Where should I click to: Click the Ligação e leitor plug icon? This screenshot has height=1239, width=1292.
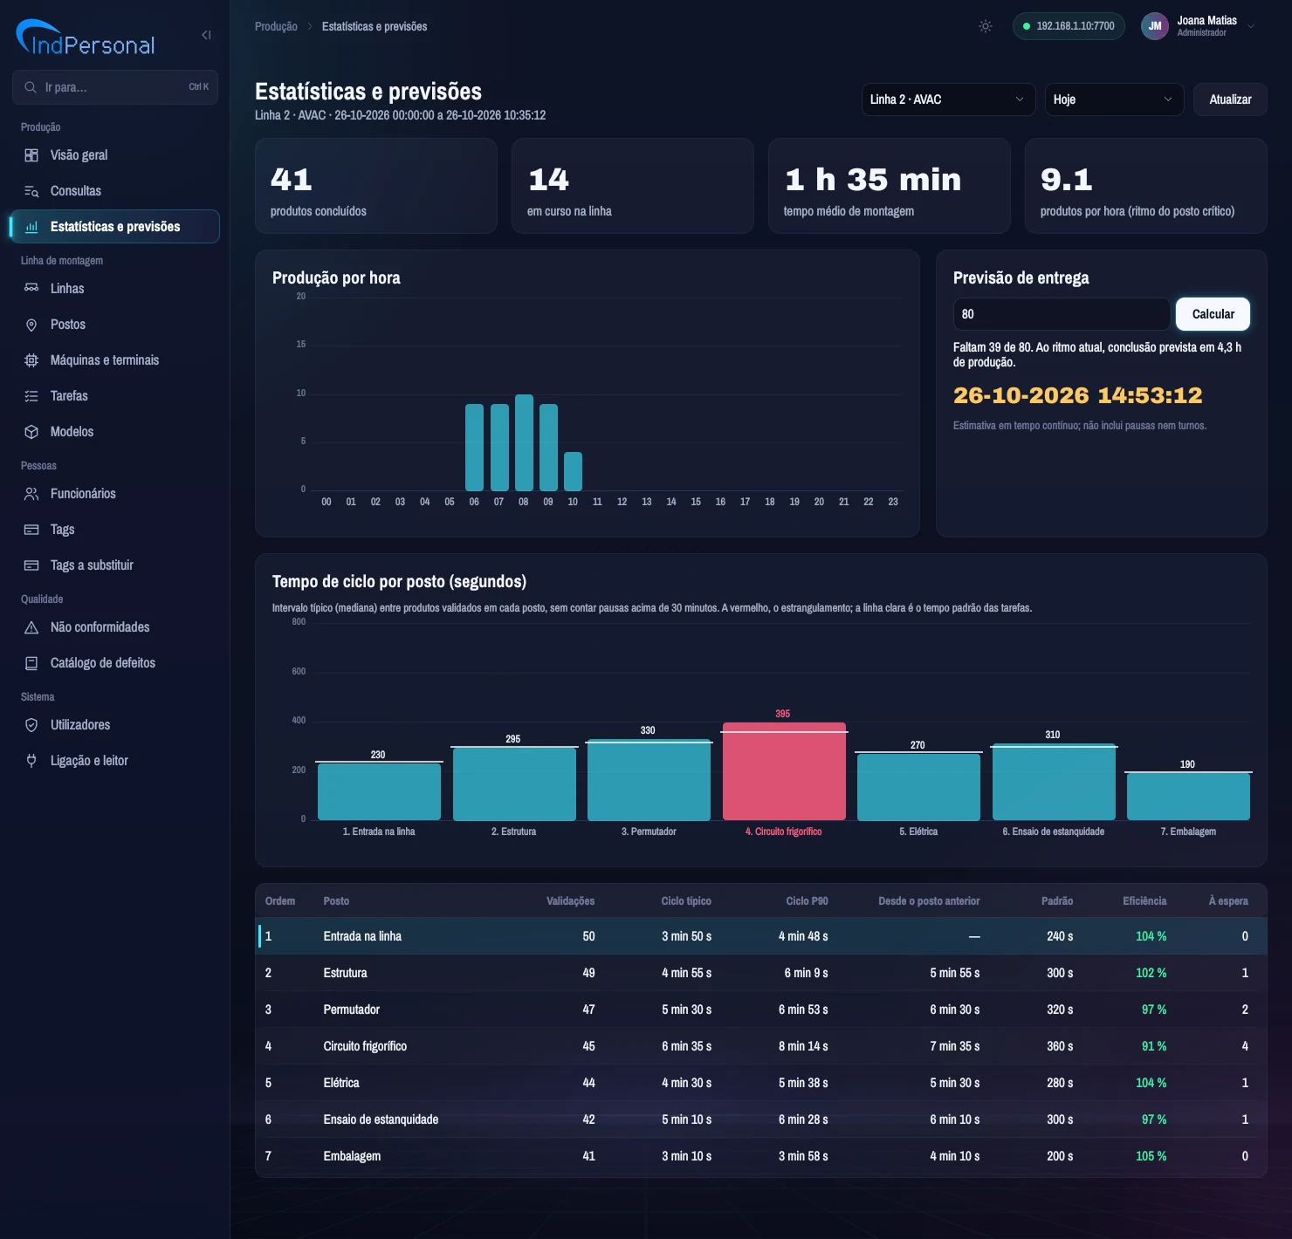coord(31,761)
